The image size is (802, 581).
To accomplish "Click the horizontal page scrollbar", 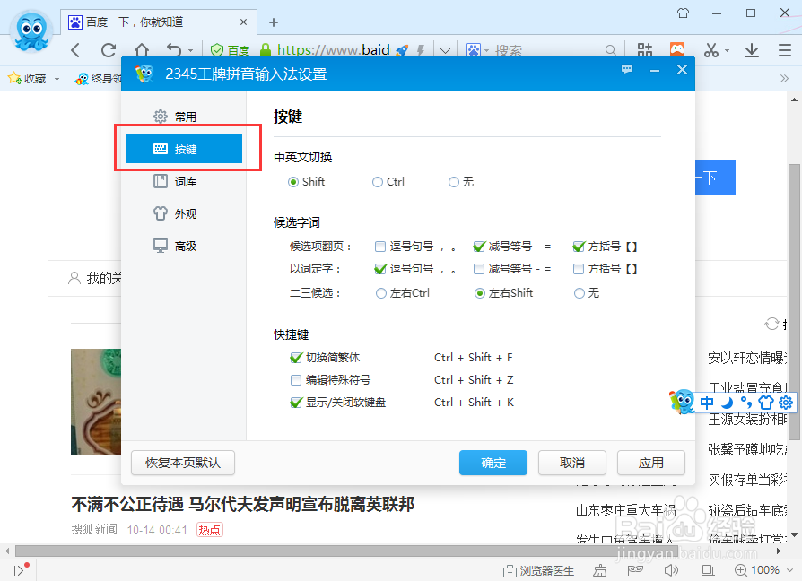I will (347, 551).
